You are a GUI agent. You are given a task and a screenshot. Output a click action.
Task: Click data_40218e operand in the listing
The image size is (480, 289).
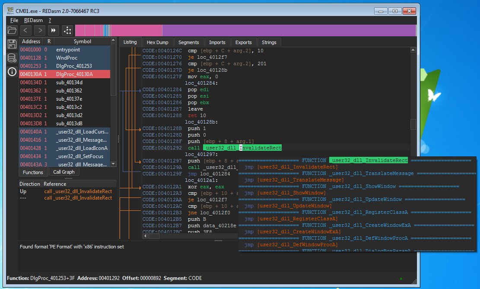(x=219, y=225)
